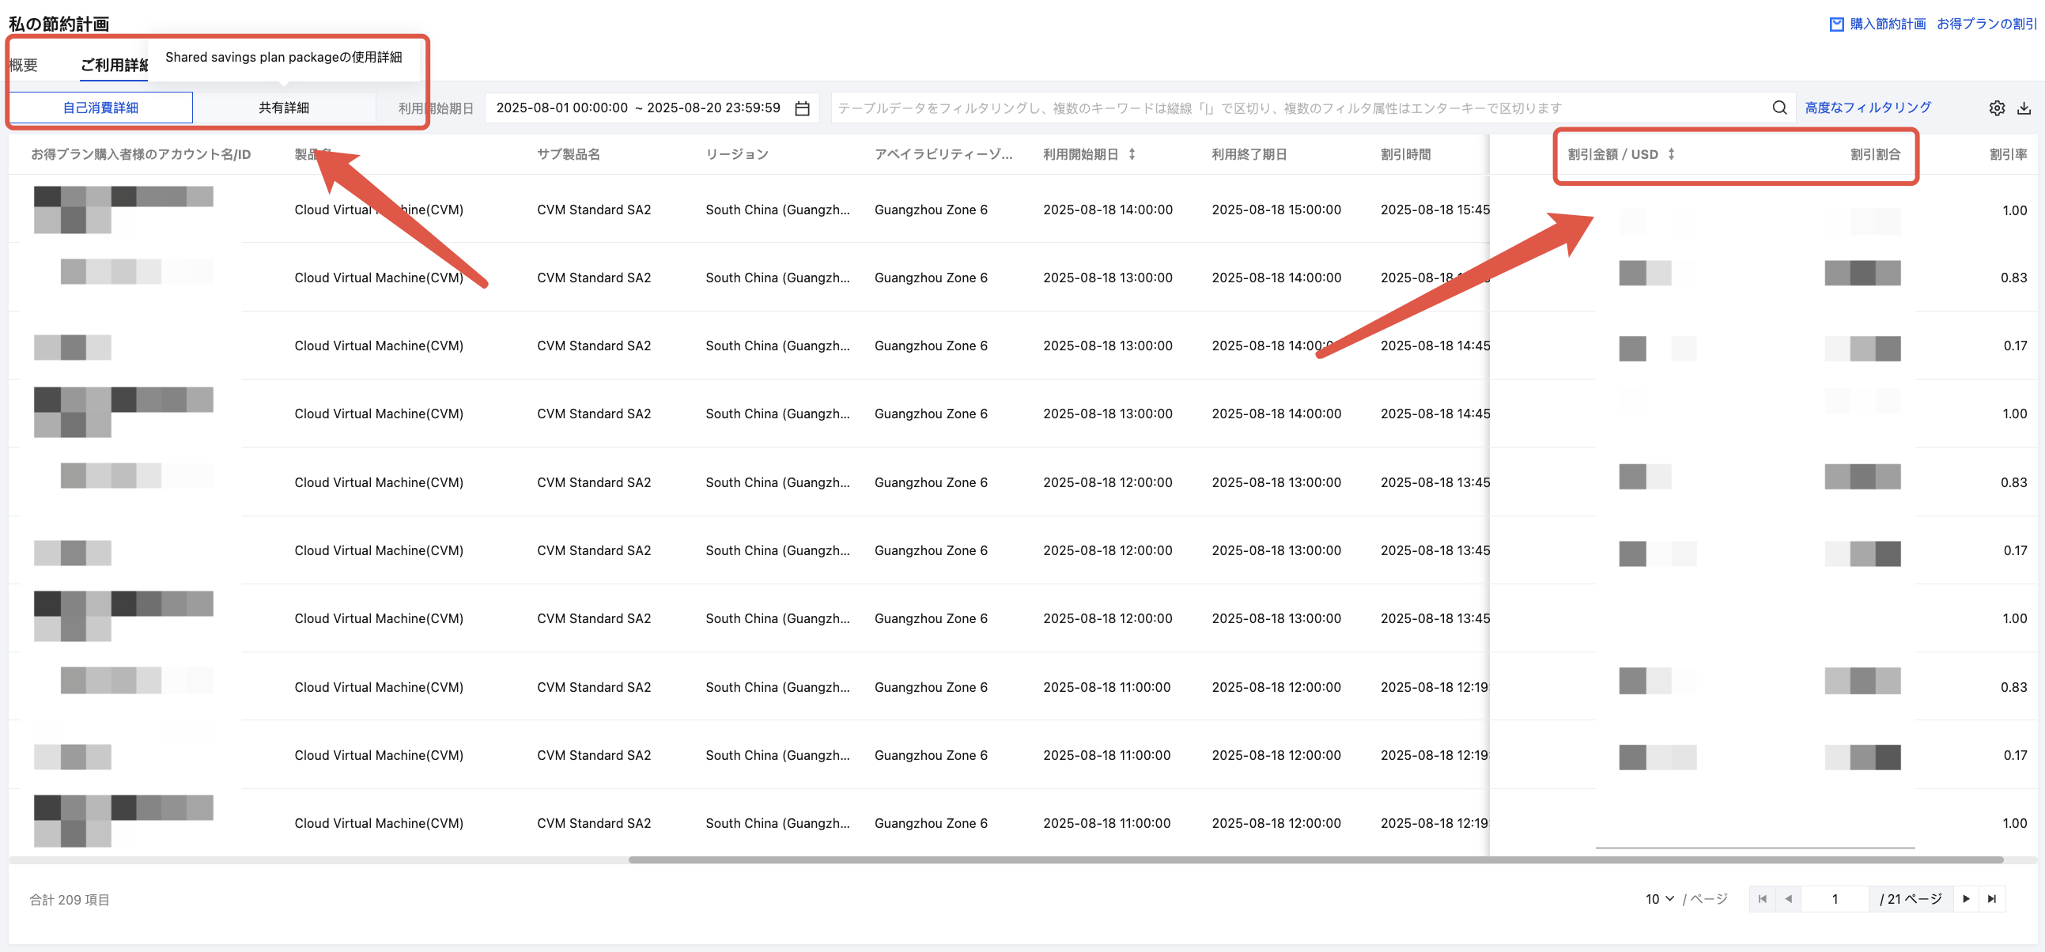Open 高度なフィルタリング link
2045x952 pixels.
click(1867, 108)
